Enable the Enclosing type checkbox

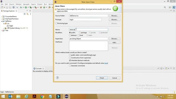coord(56,23)
